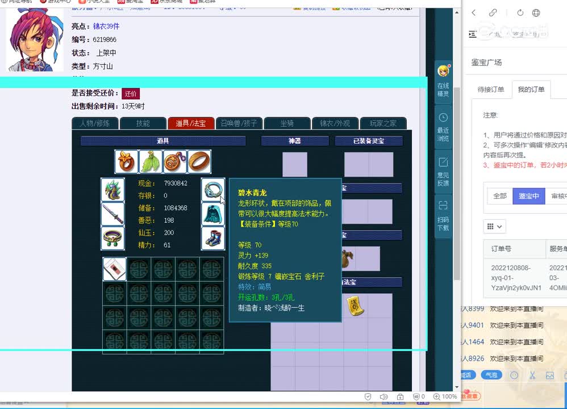This screenshot has width=567, height=409.
Task: Copy link with chain icon
Action: tap(493, 12)
